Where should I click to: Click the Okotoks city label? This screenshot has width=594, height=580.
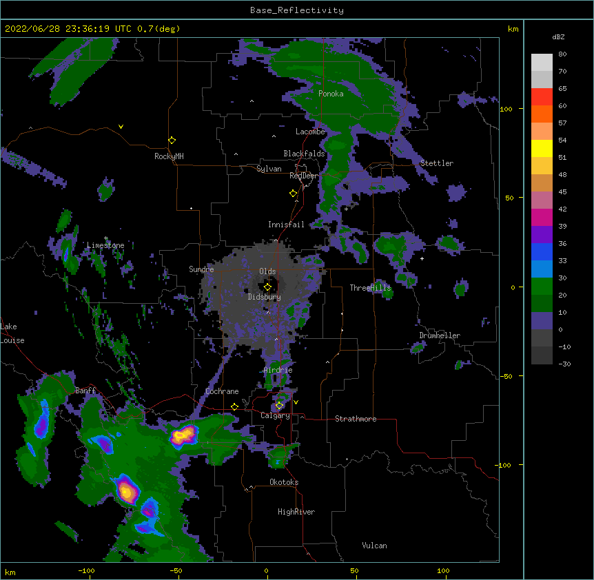pos(284,482)
